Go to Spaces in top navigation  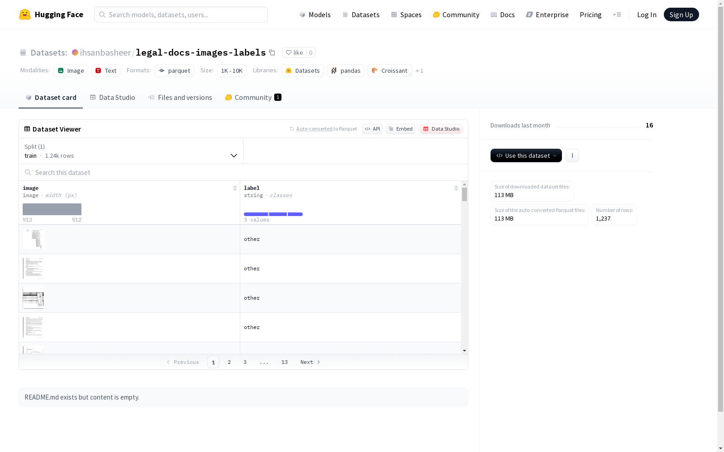pos(406,14)
